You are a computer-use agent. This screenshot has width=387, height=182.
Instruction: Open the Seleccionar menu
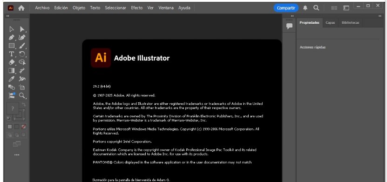pyautogui.click(x=115, y=8)
